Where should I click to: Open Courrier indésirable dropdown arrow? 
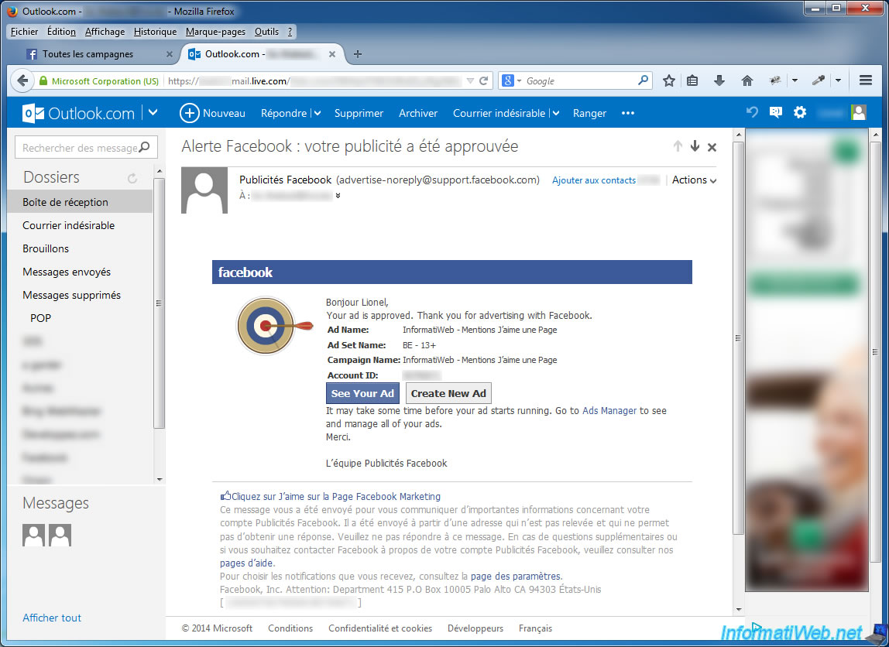click(556, 113)
